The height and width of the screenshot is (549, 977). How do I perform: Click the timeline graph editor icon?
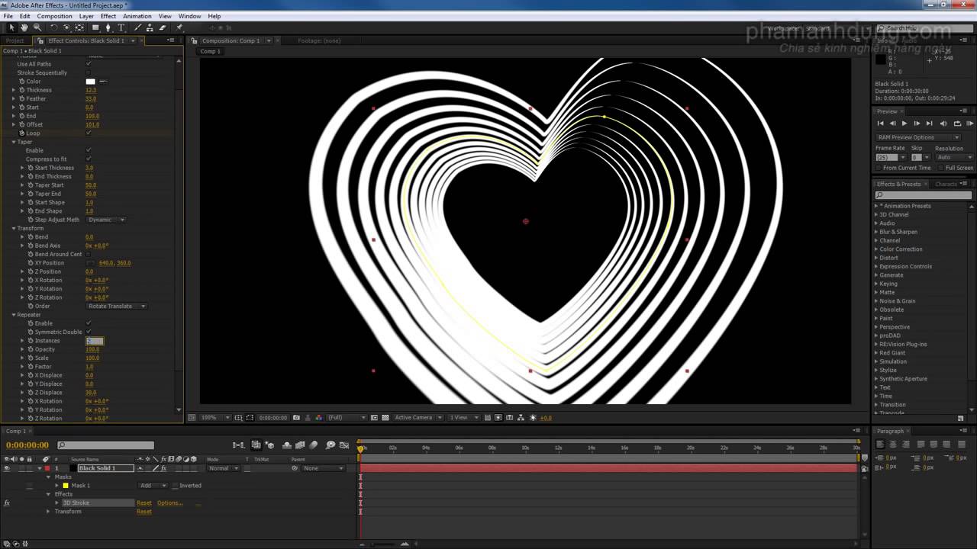343,445
